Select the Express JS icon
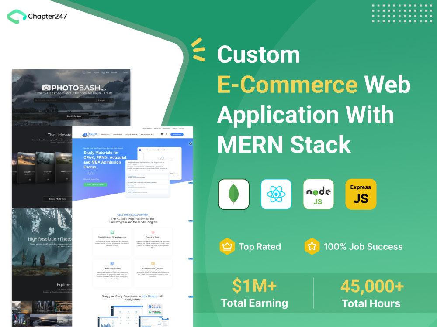 click(361, 194)
